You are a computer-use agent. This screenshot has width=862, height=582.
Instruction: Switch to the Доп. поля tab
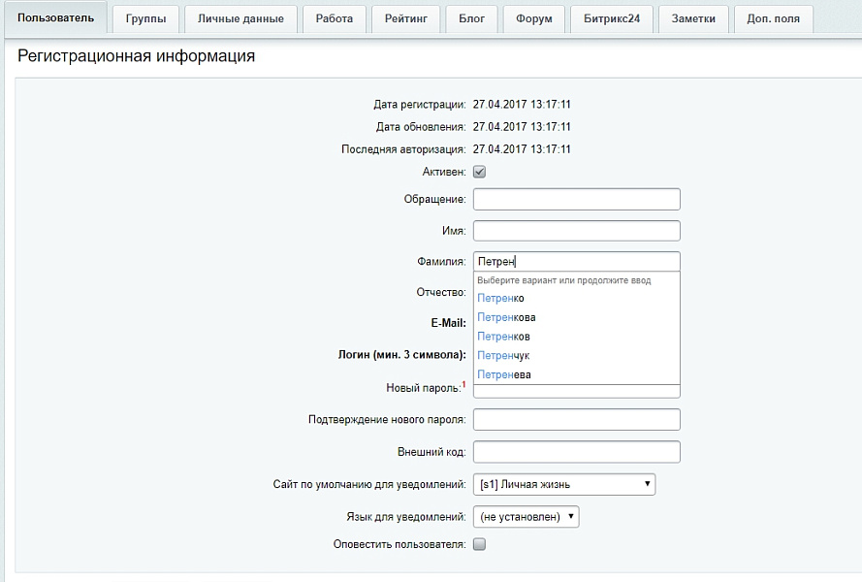pos(773,19)
